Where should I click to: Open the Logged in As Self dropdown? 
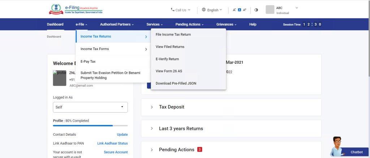[x=90, y=107]
